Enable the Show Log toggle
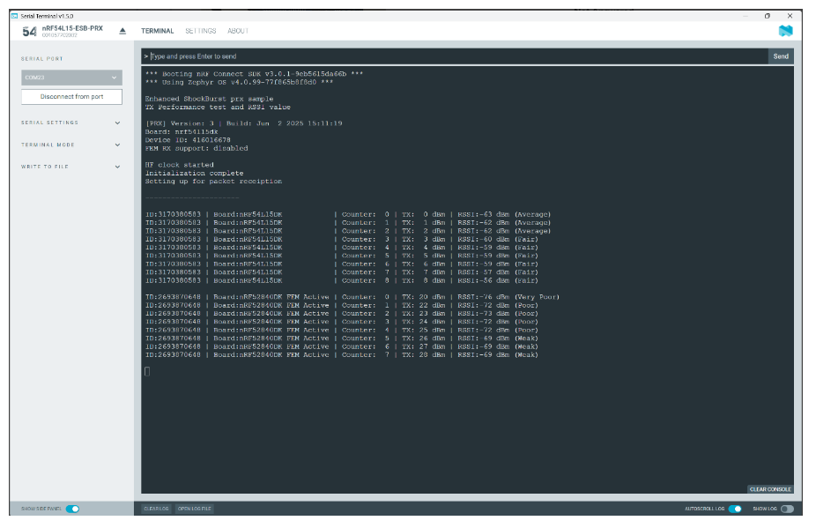 pos(786,509)
